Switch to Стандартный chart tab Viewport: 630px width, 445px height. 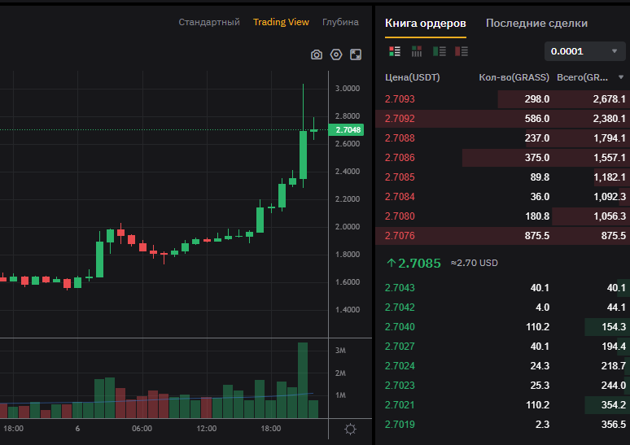[209, 22]
